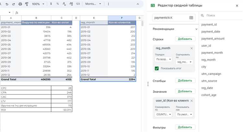Open the Montserrat font dropdown
The width and height of the screenshot is (243, 132).
click(x=93, y=4)
